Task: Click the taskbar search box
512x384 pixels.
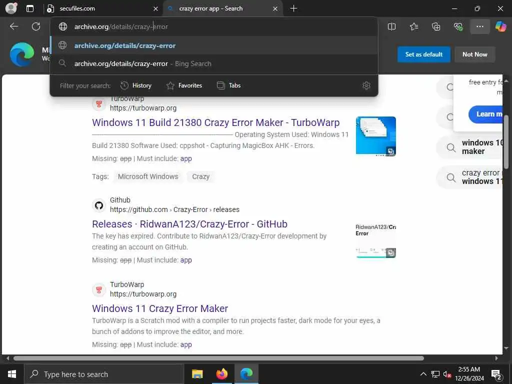Action: (x=104, y=374)
